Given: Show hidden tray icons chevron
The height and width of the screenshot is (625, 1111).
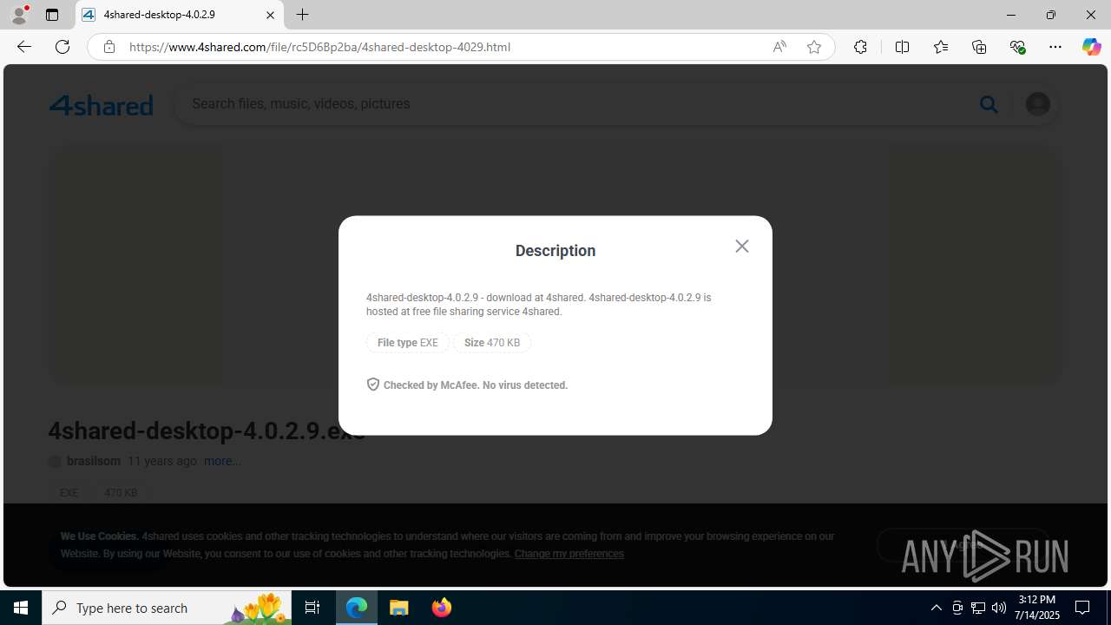Looking at the screenshot, I should (936, 608).
